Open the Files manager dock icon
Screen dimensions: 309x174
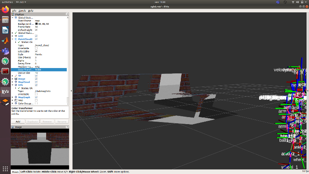pos(5,20)
